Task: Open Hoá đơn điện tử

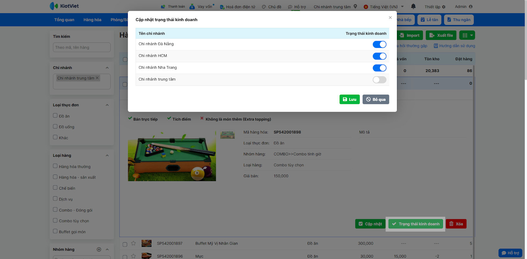Action: pyautogui.click(x=237, y=7)
